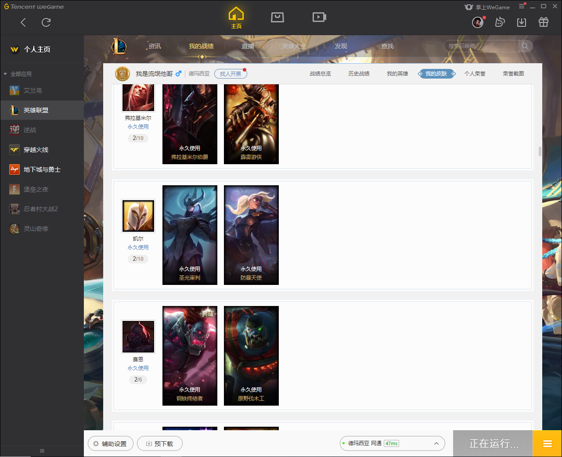Screen dimensions: 562x457
Task: Click 钢铁终结者 skin card
Action: [190, 356]
